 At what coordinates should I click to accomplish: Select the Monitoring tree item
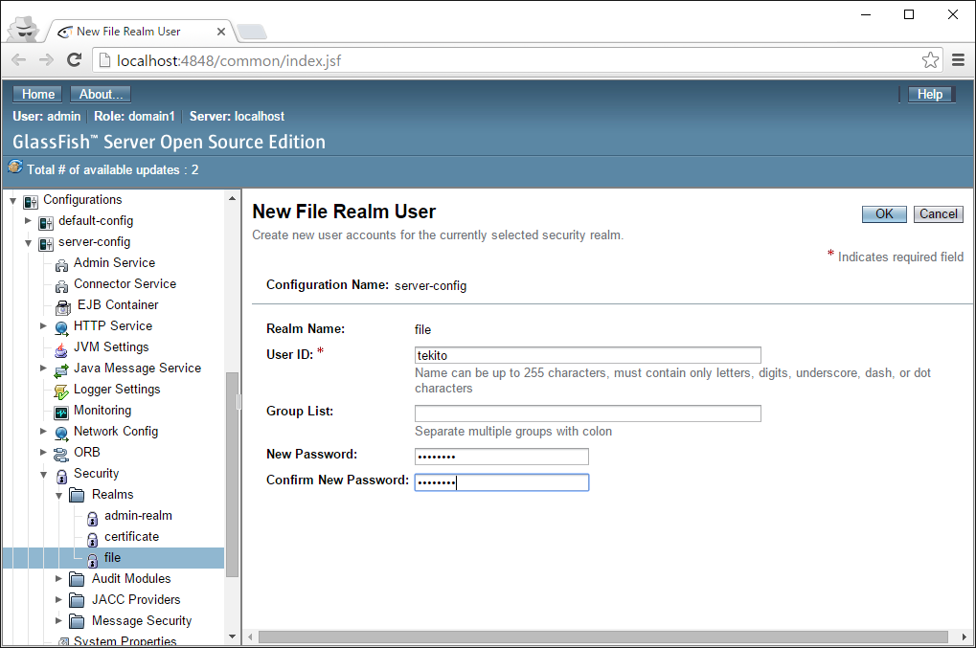102,411
